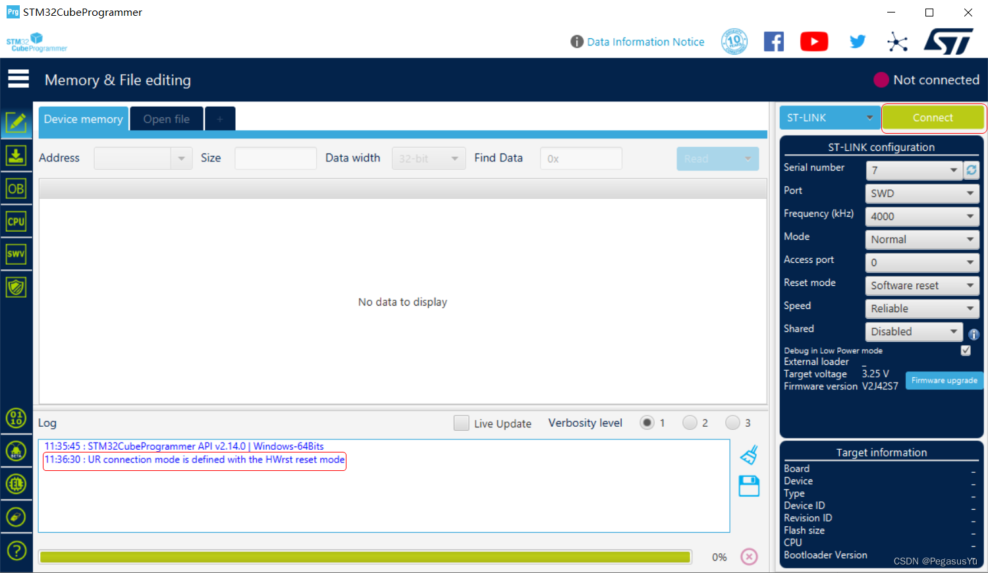This screenshot has width=988, height=573.
Task: Uncheck Debug in Low Power mode
Action: coord(966,350)
